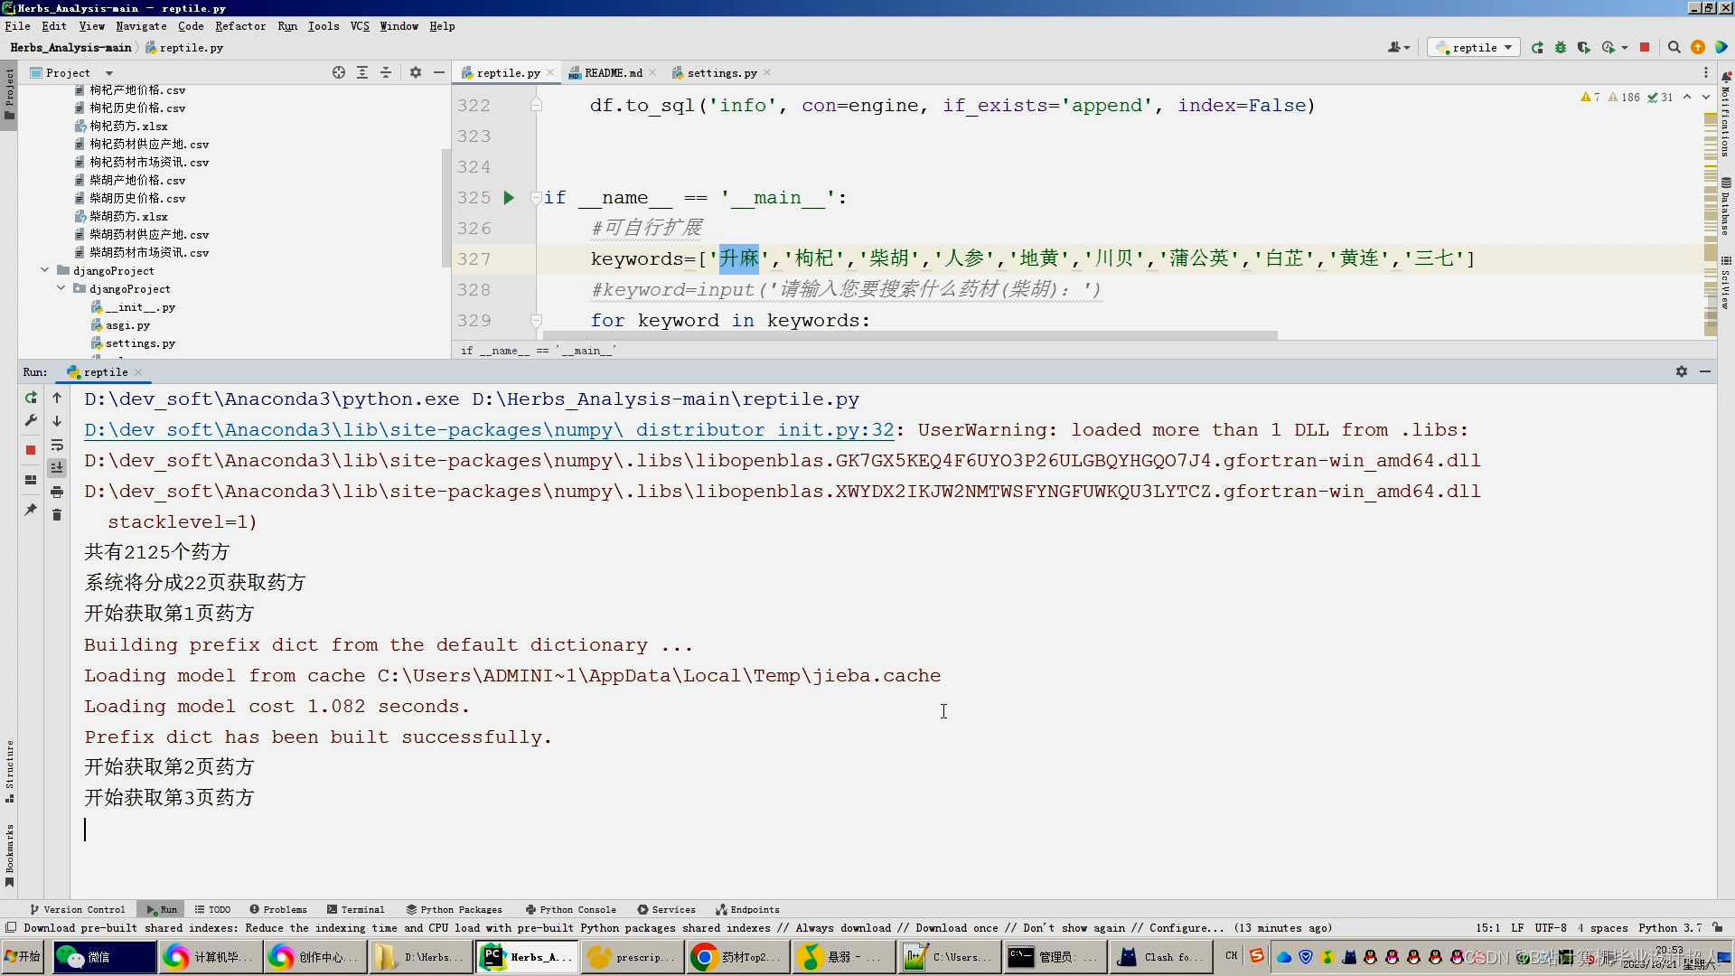Open the Terminal tool window
Screen dimensions: 1735x976
pos(355,909)
